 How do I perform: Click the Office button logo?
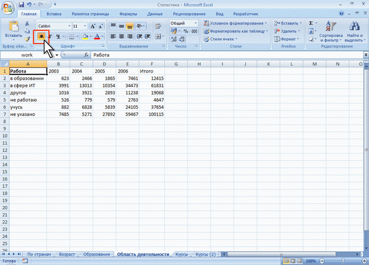(8, 7)
